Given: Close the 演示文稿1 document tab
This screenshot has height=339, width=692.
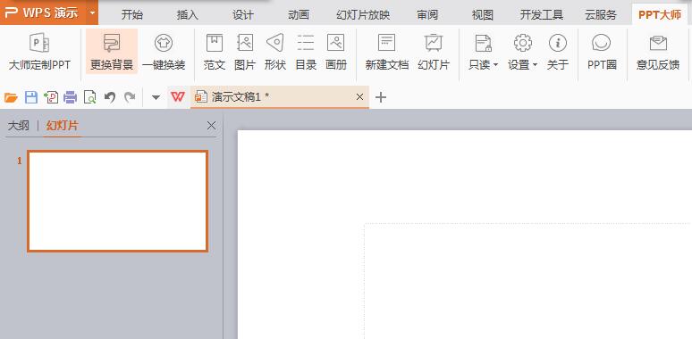Looking at the screenshot, I should 359,97.
